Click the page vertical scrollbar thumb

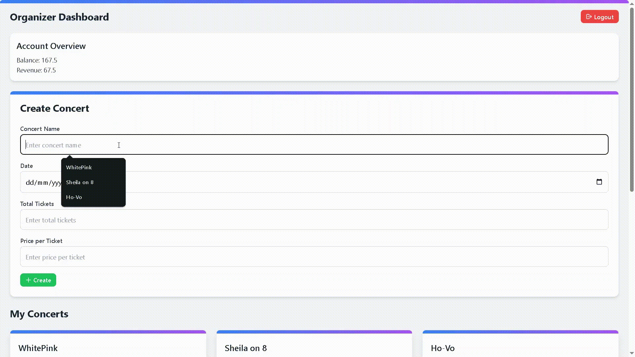(632, 99)
